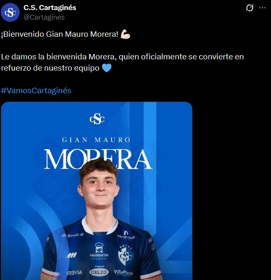Open the Gian Mauro Morera image
Viewport: 271px width, 280px height.
[96, 191]
